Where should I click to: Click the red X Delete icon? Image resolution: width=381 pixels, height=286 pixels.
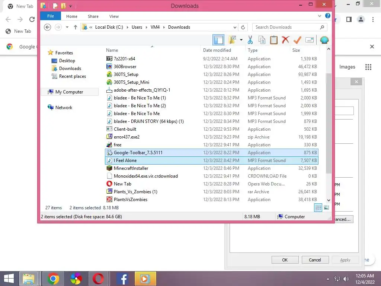coord(285,39)
